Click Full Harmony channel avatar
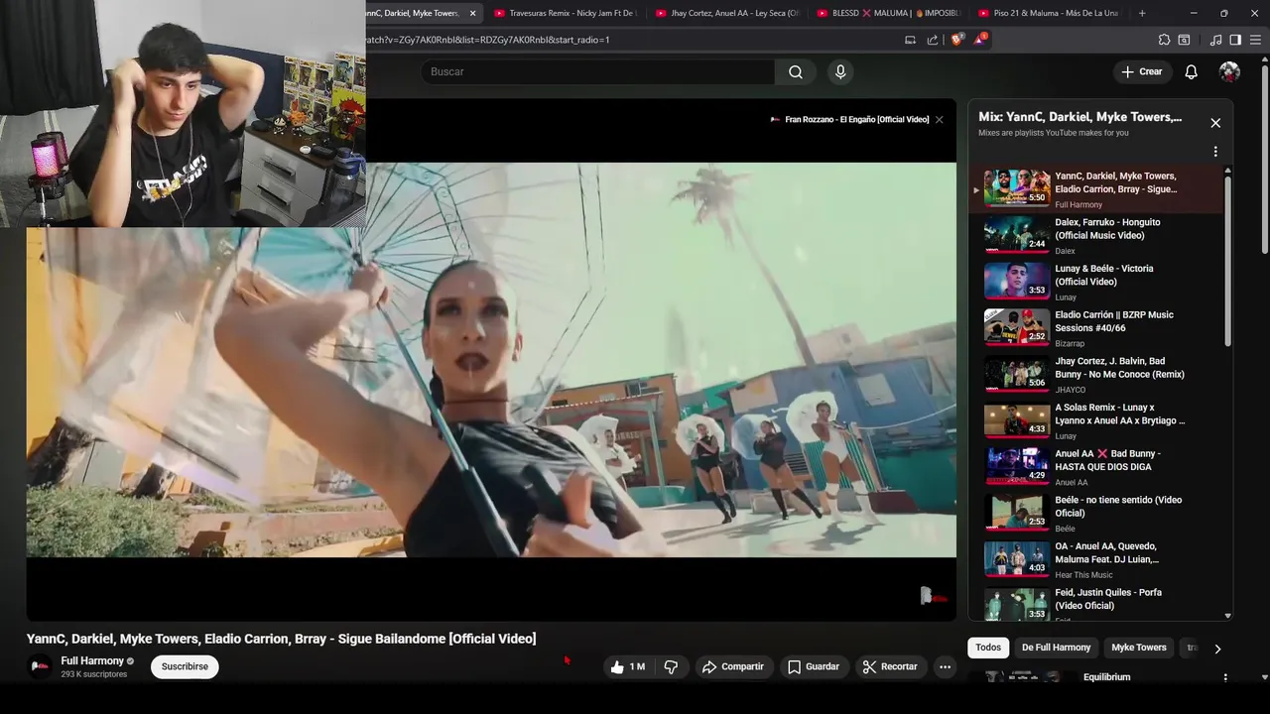The image size is (1270, 714). (x=40, y=666)
